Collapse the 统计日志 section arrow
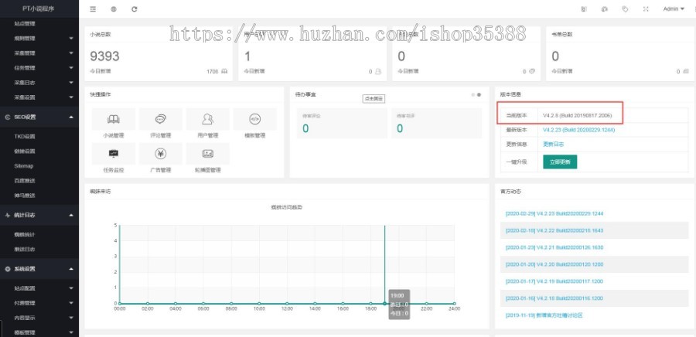This screenshot has width=696, height=337. tap(71, 215)
